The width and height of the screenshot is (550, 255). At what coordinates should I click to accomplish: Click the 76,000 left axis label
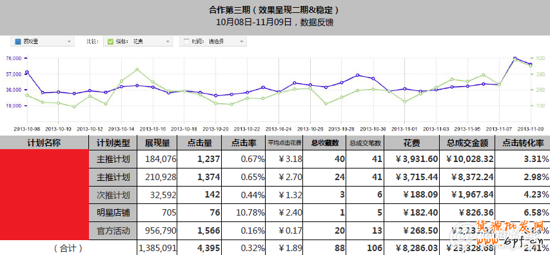click(14, 58)
